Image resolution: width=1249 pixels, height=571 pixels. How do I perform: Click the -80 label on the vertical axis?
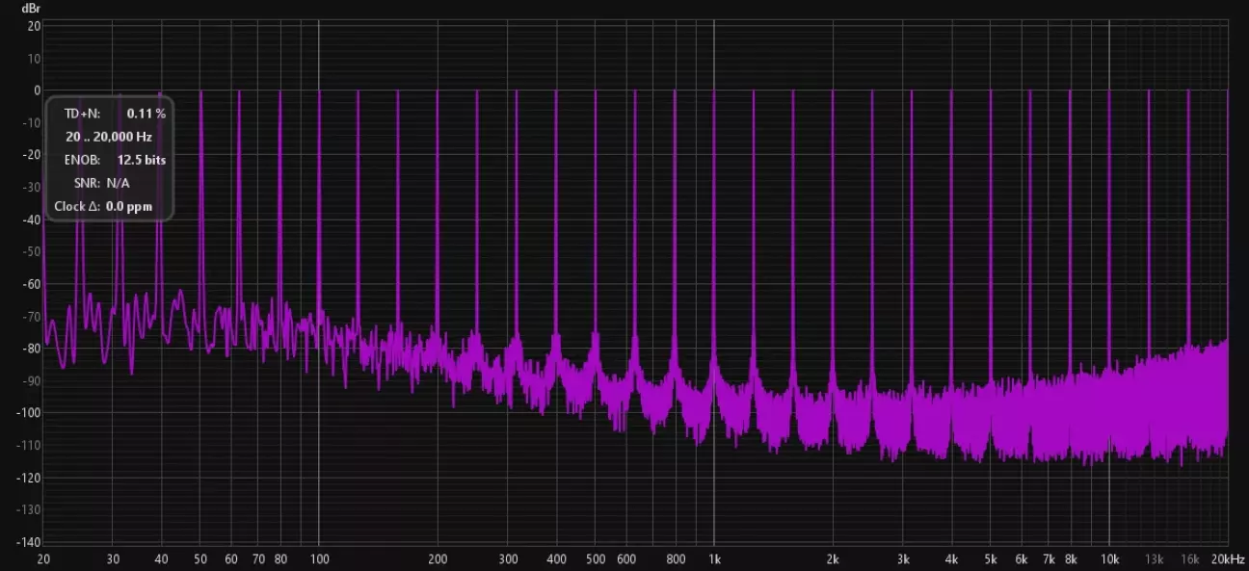(32, 349)
